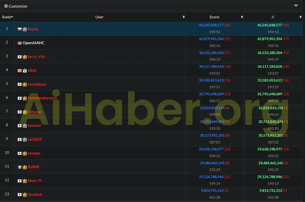Click the crown icon beside terry_u16

pos(25,57)
